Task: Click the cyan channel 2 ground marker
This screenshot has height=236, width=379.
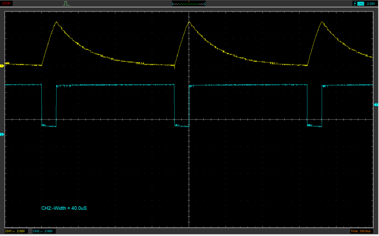Action: pyautogui.click(x=2, y=134)
